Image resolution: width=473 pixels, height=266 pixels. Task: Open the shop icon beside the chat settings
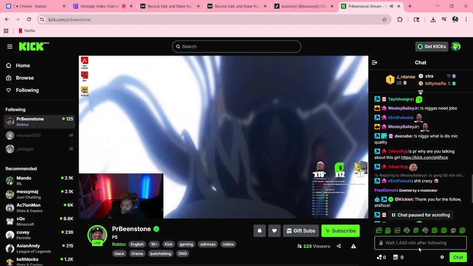click(395, 258)
